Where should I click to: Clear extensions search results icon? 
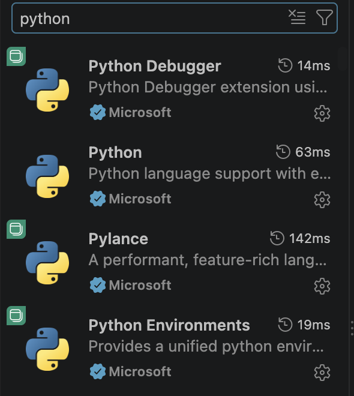[x=297, y=17]
